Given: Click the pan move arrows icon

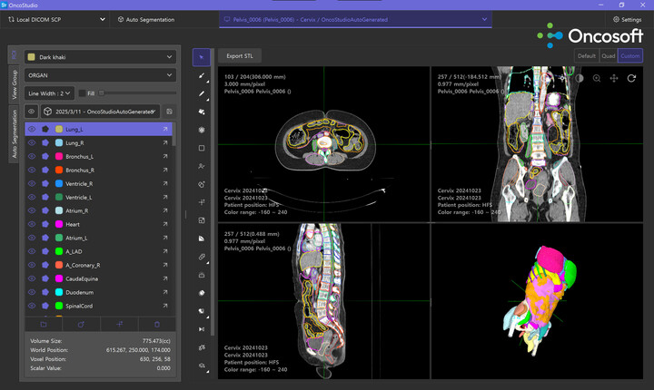Looking at the screenshot, I should point(614,78).
